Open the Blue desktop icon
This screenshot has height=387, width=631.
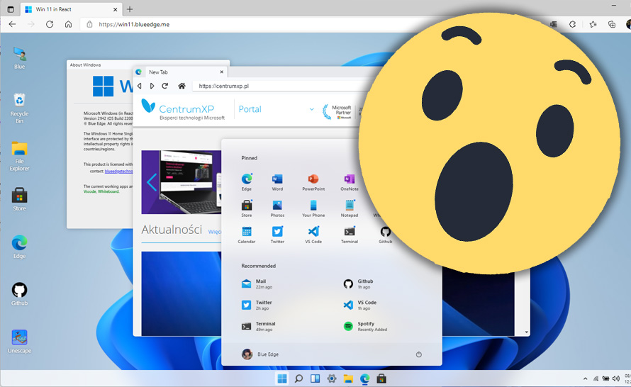pyautogui.click(x=19, y=58)
